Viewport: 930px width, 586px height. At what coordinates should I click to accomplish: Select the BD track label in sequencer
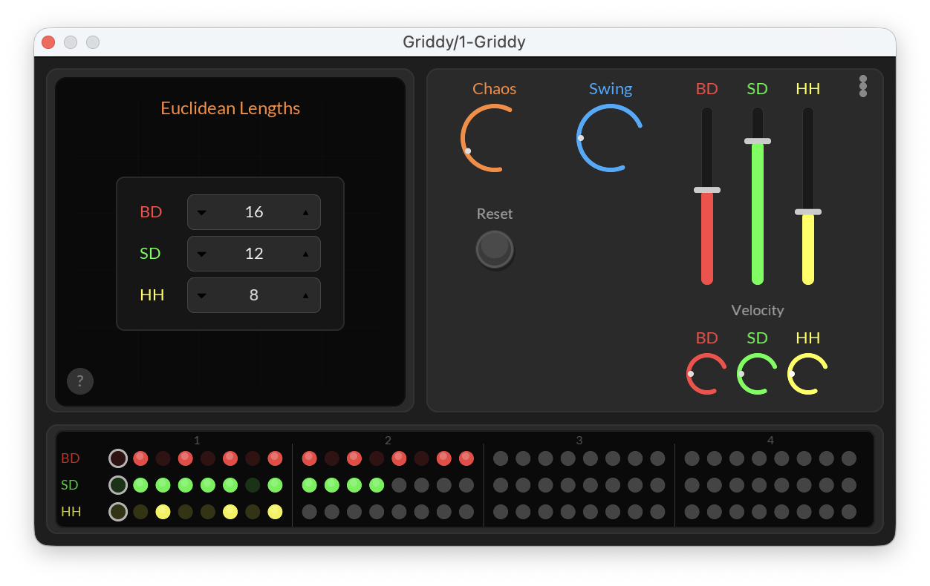(70, 458)
